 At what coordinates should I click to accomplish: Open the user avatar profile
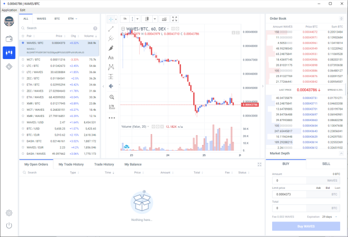pyautogui.click(x=9, y=21)
